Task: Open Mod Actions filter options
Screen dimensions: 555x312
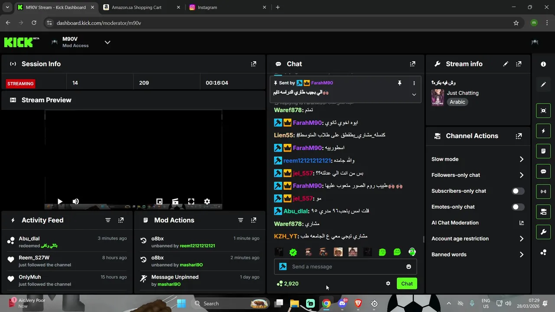Action: pyautogui.click(x=241, y=220)
